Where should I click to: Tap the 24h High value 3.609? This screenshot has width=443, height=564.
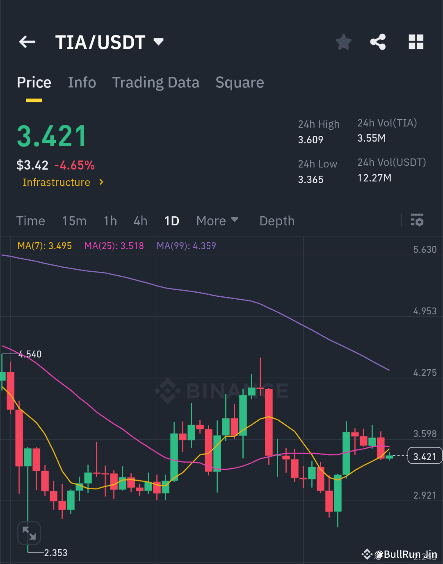click(311, 140)
